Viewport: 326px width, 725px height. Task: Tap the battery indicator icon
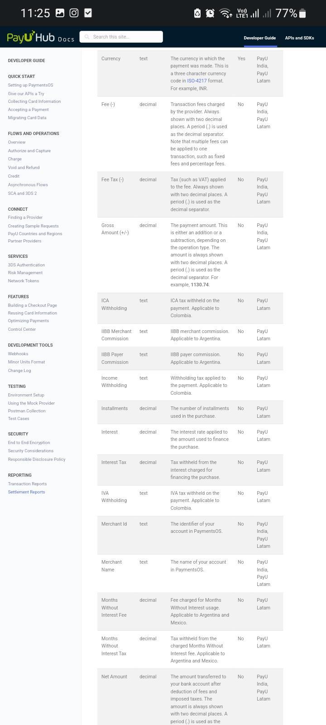coord(302,13)
